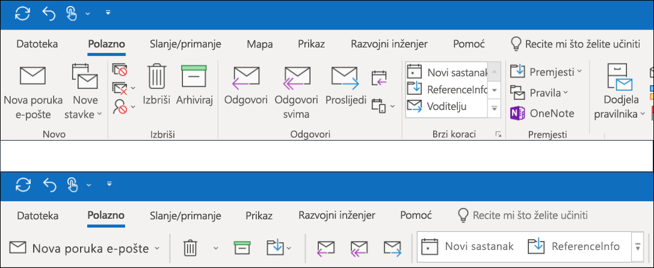
Task: Open Premjesti move dropdown
Action: coord(546,72)
